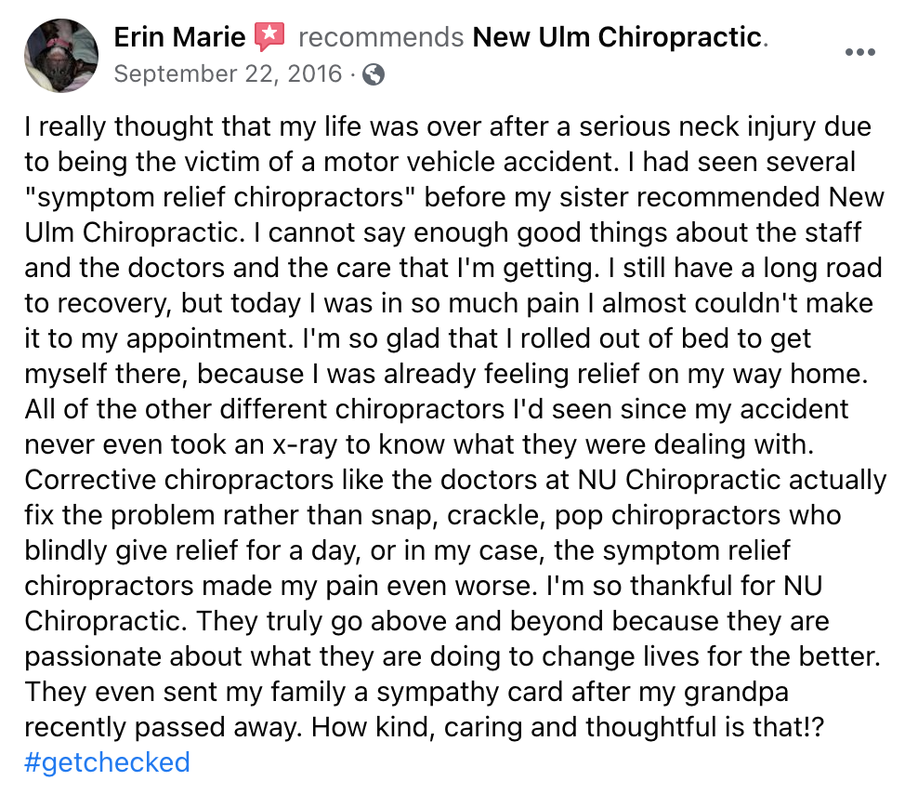Open the September 22, 2016 timestamp

228,74
